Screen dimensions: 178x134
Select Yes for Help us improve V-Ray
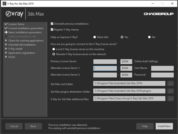[122, 37]
